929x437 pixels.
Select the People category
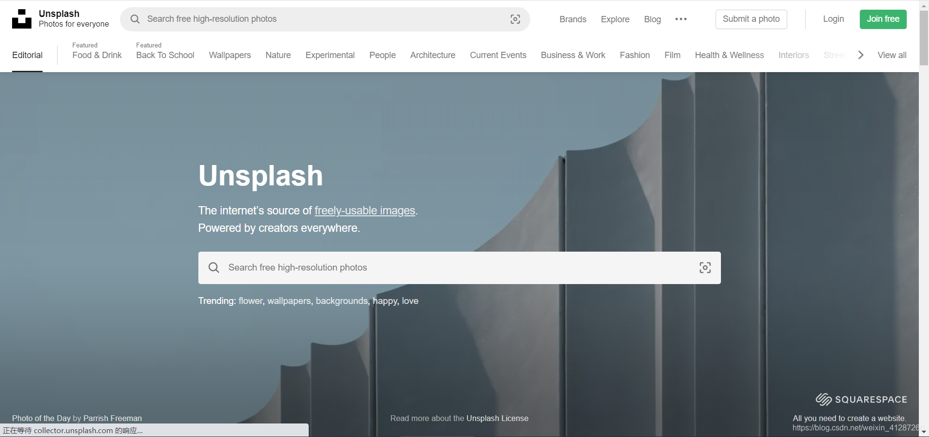tap(382, 55)
